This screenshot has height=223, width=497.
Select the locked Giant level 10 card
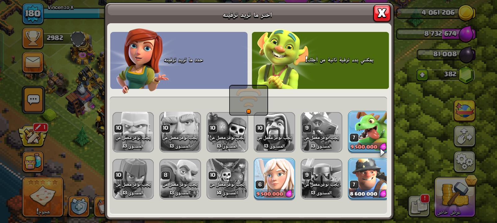click(x=180, y=132)
